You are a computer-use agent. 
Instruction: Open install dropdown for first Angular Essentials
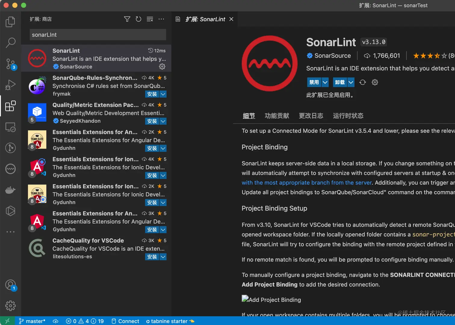pos(163,148)
